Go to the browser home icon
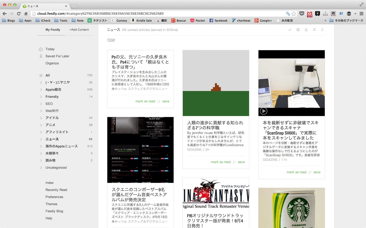This screenshot has height=228, width=366. 26,14
